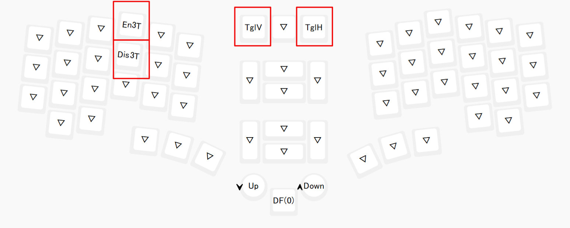Select right thumb key with left-pointing triangle
The width and height of the screenshot is (570, 228).
point(363,159)
